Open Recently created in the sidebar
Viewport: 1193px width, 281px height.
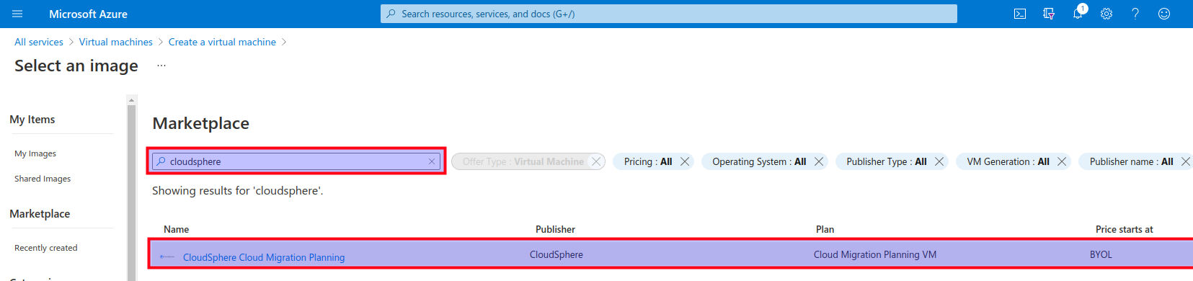pos(46,248)
